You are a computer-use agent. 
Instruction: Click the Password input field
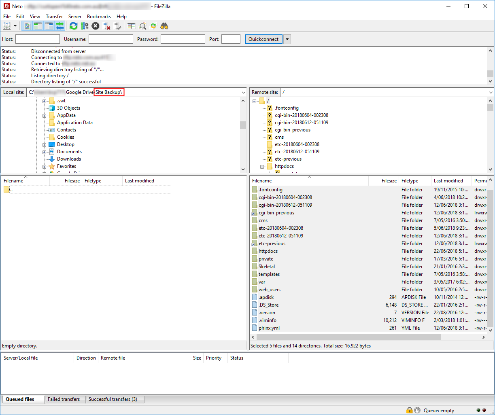pos(183,39)
